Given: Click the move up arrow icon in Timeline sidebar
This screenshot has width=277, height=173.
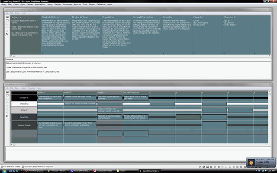Looking at the screenshot, I should pos(7,109).
